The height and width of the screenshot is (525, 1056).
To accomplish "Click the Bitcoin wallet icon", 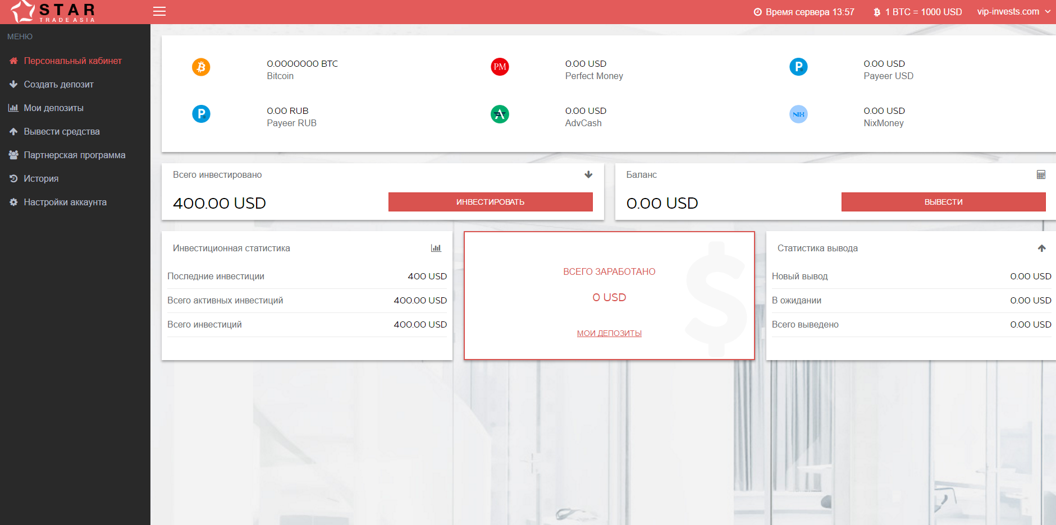I will click(x=201, y=67).
